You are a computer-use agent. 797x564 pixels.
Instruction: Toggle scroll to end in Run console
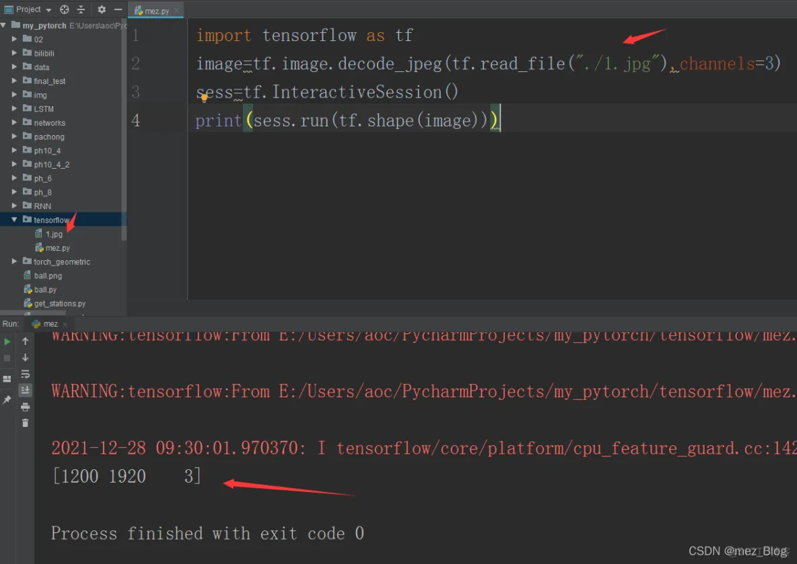point(25,391)
